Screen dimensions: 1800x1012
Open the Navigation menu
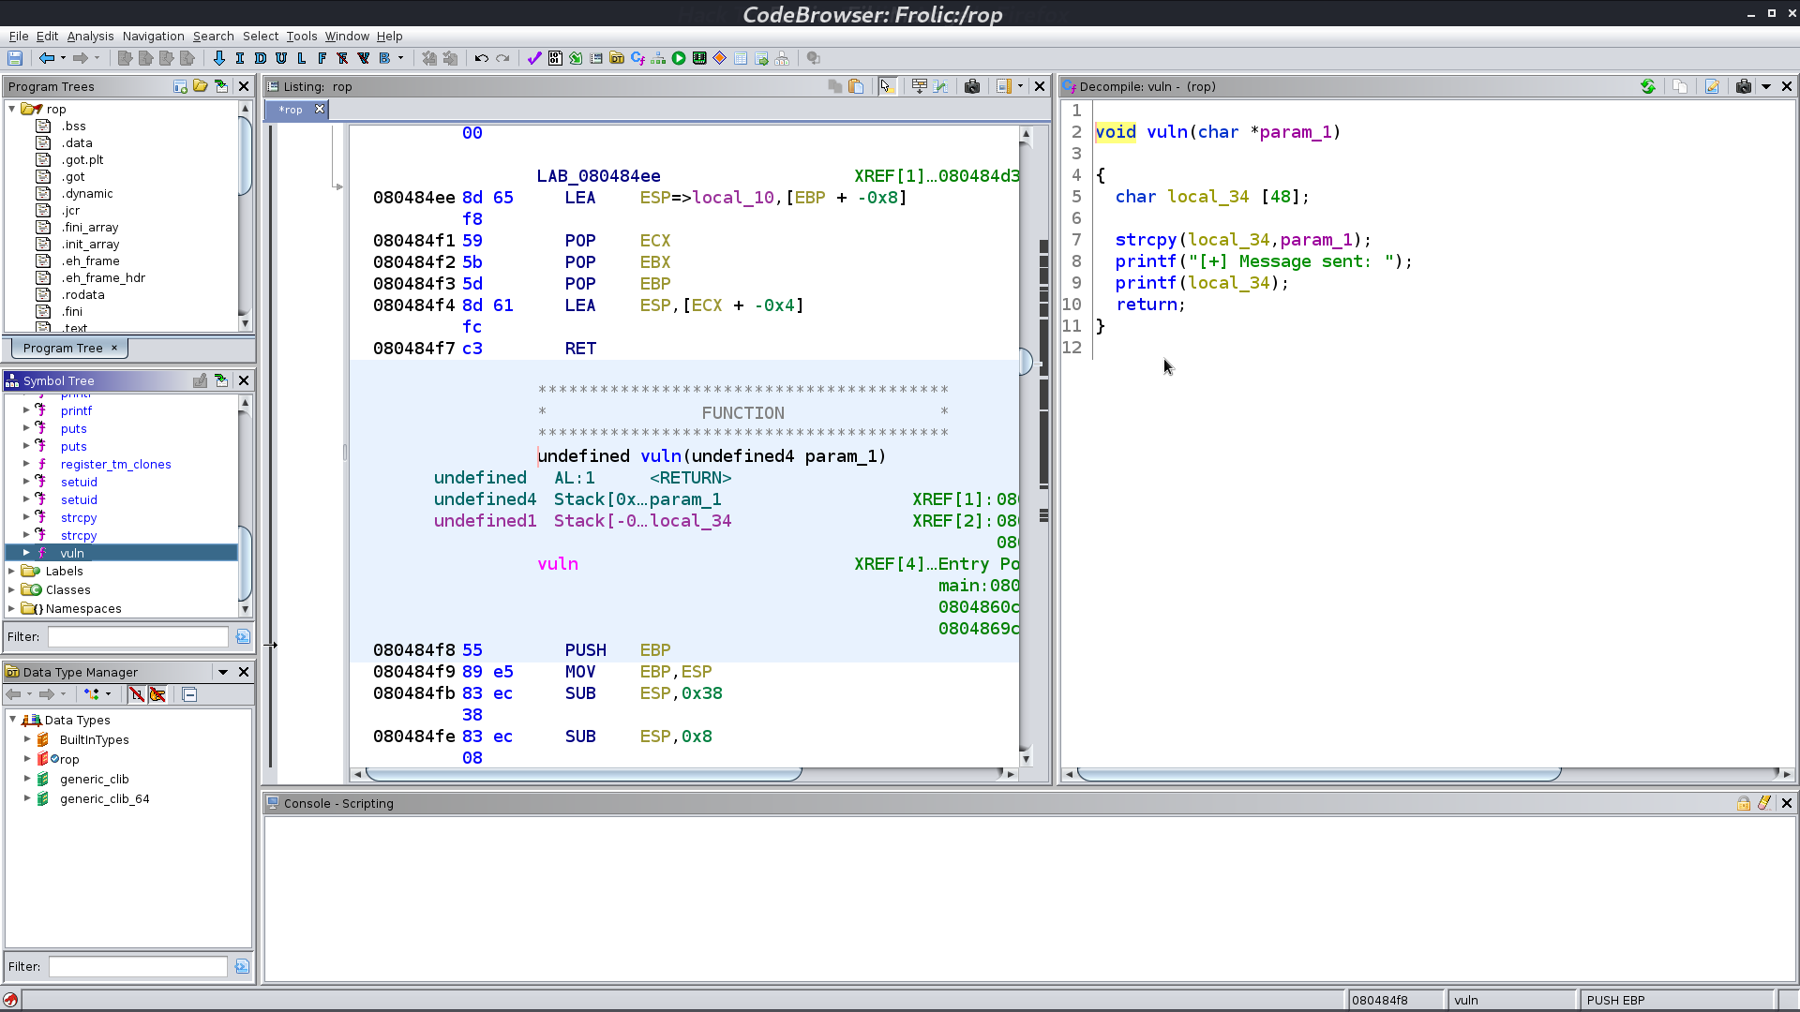coord(153,36)
